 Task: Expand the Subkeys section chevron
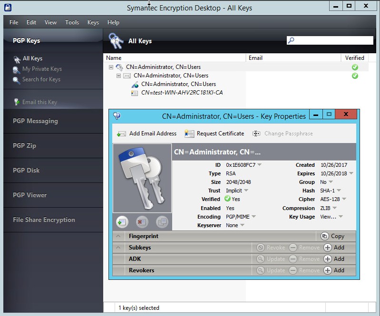click(118, 248)
